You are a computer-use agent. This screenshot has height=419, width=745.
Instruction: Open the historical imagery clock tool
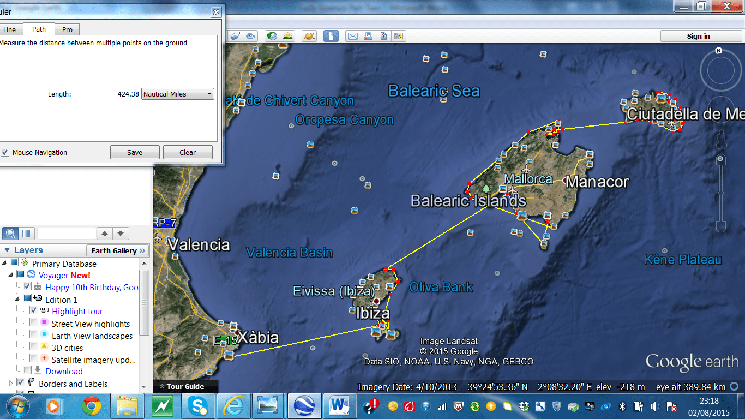pos(272,36)
